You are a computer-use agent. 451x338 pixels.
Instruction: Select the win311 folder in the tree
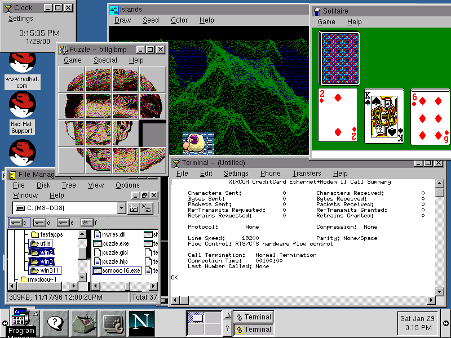[45, 270]
